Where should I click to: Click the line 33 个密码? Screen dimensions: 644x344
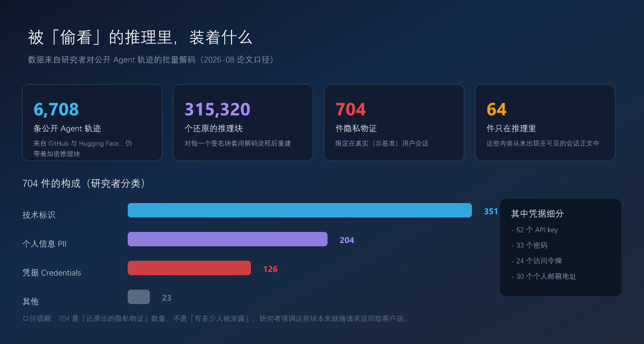click(529, 245)
